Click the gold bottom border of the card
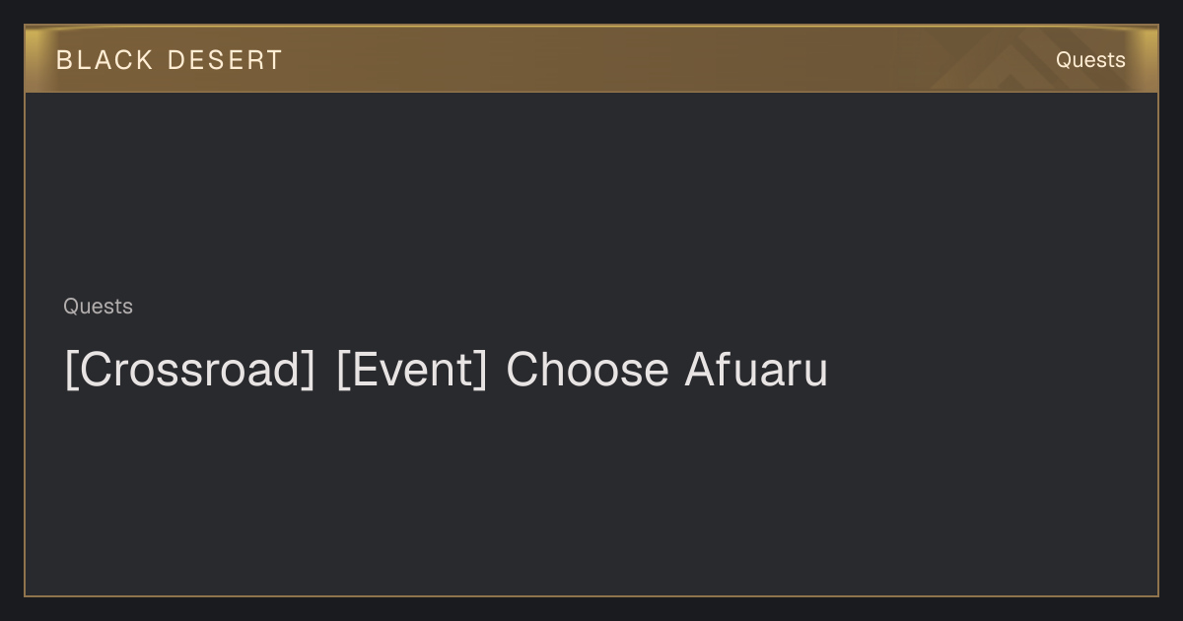Viewport: 1183px width, 621px height. coord(591,595)
